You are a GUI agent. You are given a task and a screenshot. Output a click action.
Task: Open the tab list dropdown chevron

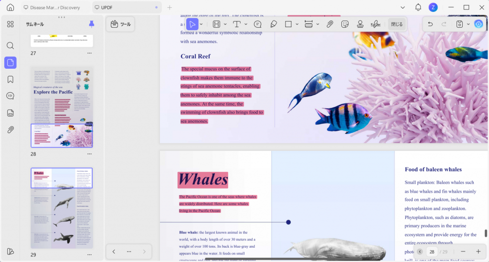[403, 7]
